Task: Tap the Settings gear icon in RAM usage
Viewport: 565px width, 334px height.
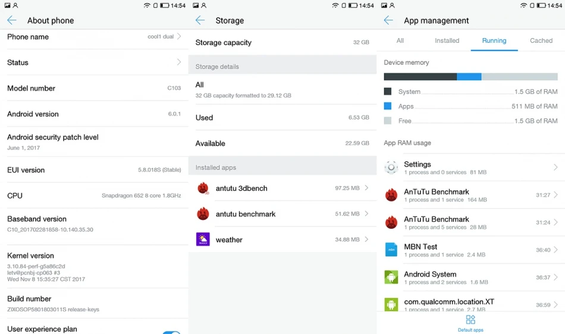Action: 391,168
